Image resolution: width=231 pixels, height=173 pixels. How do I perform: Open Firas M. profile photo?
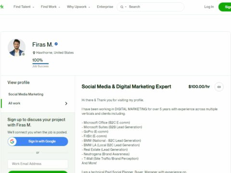point(16,48)
